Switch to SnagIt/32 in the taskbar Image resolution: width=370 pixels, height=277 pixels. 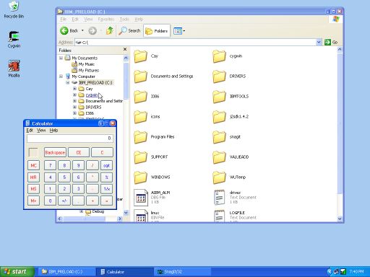point(182,272)
